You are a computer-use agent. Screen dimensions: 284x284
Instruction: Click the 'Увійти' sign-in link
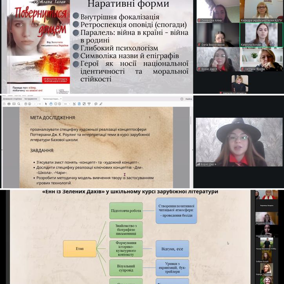point(188,99)
